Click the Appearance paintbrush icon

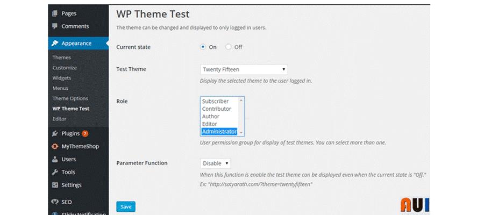[x=55, y=44]
